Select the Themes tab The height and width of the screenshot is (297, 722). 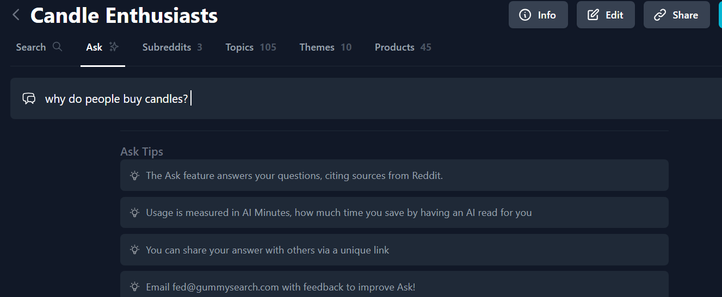(325, 47)
